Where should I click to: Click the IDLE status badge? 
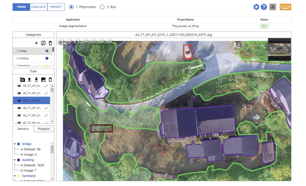[x=264, y=26]
